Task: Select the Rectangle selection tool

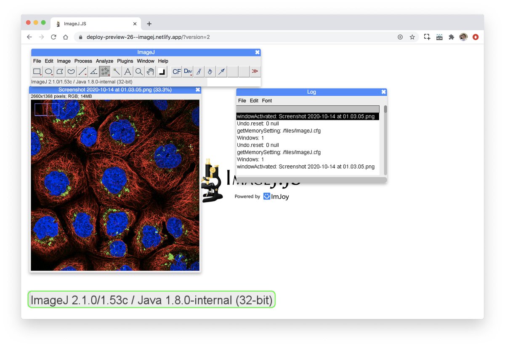Action: tap(37, 72)
